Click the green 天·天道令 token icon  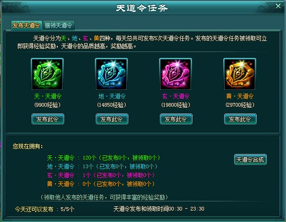47,74
